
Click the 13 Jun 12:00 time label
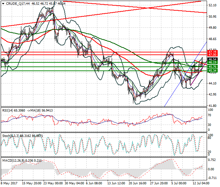pyautogui.click(x=116, y=183)
